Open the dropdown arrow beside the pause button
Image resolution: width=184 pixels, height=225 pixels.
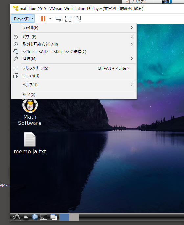[x=50, y=19]
